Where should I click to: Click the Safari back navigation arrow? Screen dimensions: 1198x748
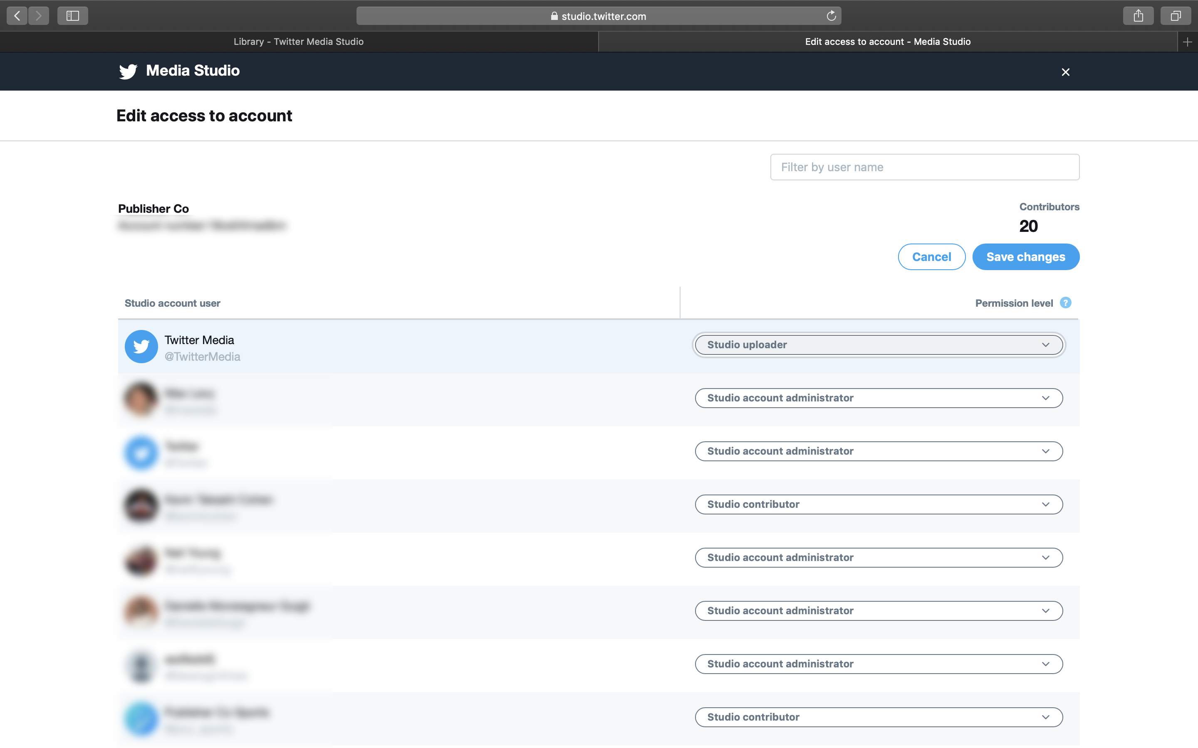click(x=17, y=16)
